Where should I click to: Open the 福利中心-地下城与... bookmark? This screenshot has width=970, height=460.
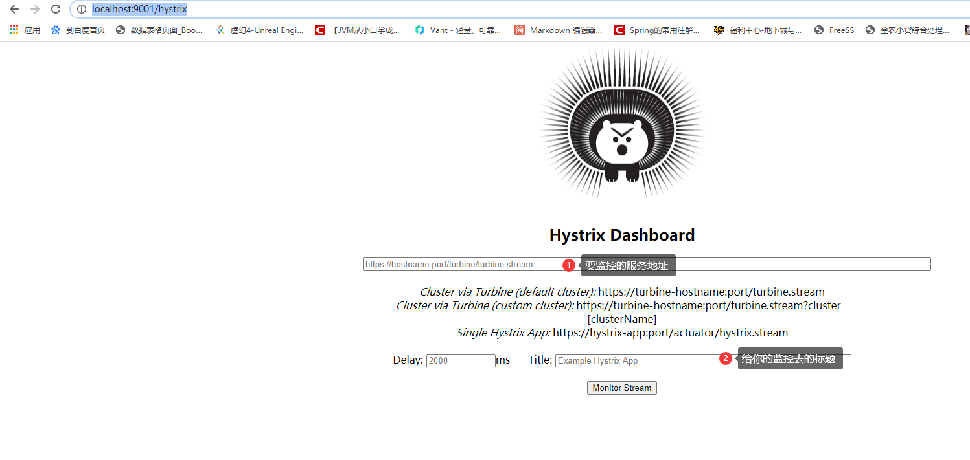click(757, 30)
